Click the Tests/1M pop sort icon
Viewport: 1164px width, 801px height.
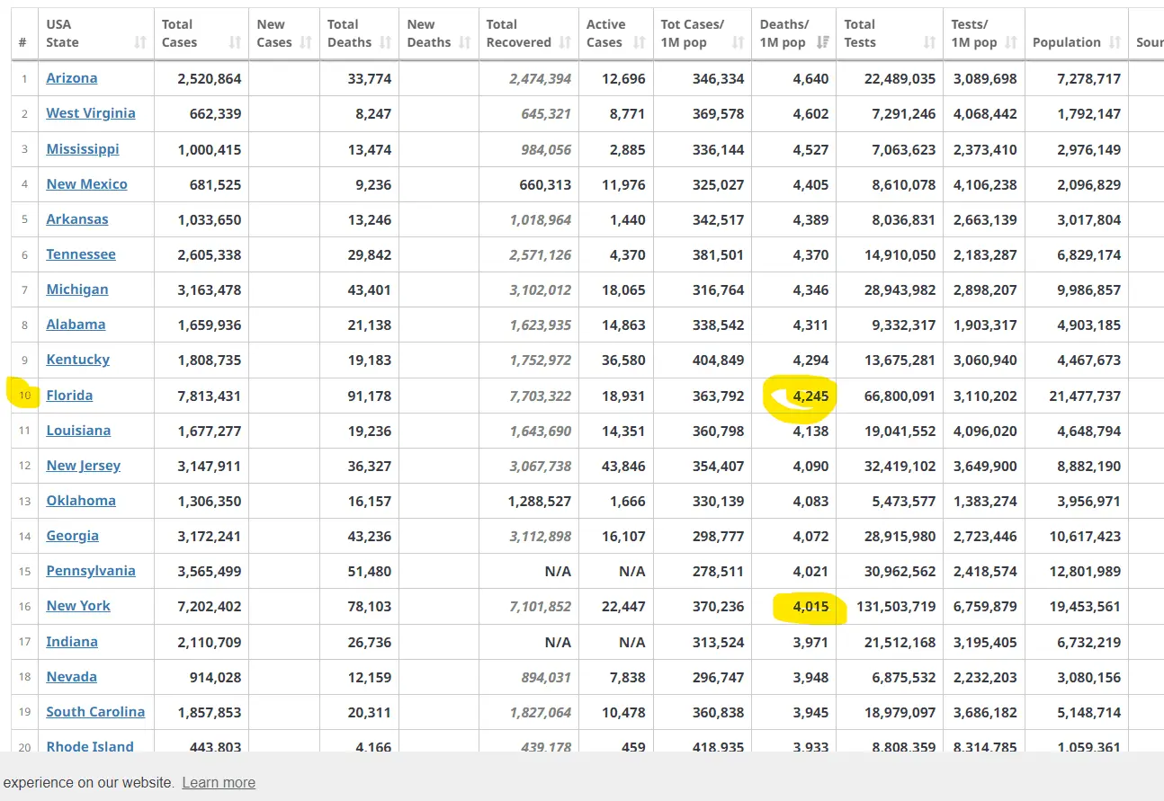pos(1011,42)
